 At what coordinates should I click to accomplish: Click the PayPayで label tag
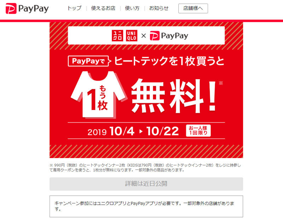pyautogui.click(x=88, y=61)
